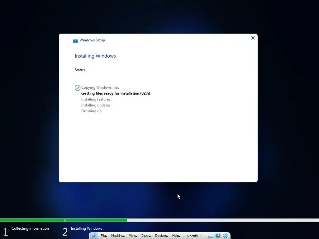
Task: Click the 'Installing features' step
Action: coord(96,99)
